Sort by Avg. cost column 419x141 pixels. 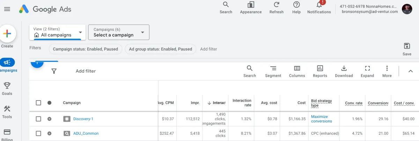269,103
